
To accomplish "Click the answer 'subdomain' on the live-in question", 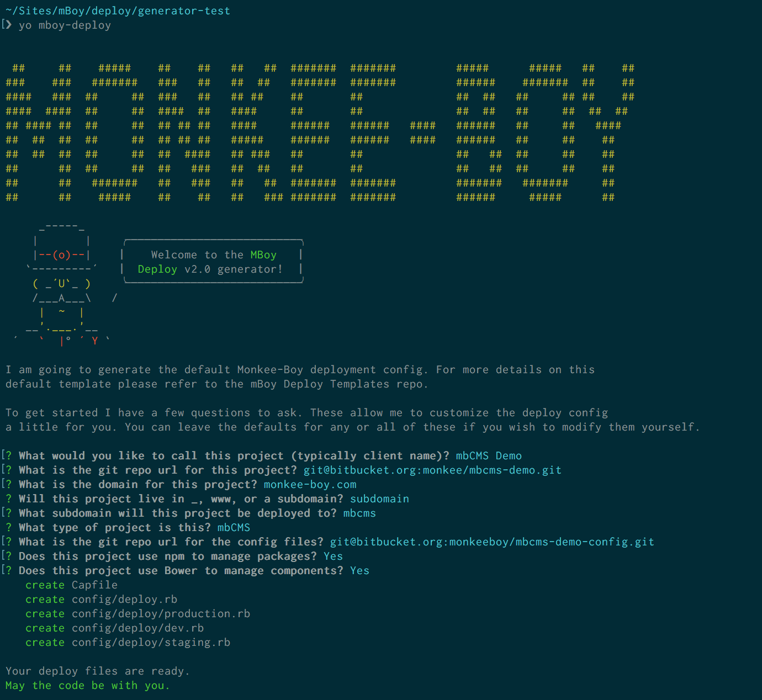I will click(379, 499).
